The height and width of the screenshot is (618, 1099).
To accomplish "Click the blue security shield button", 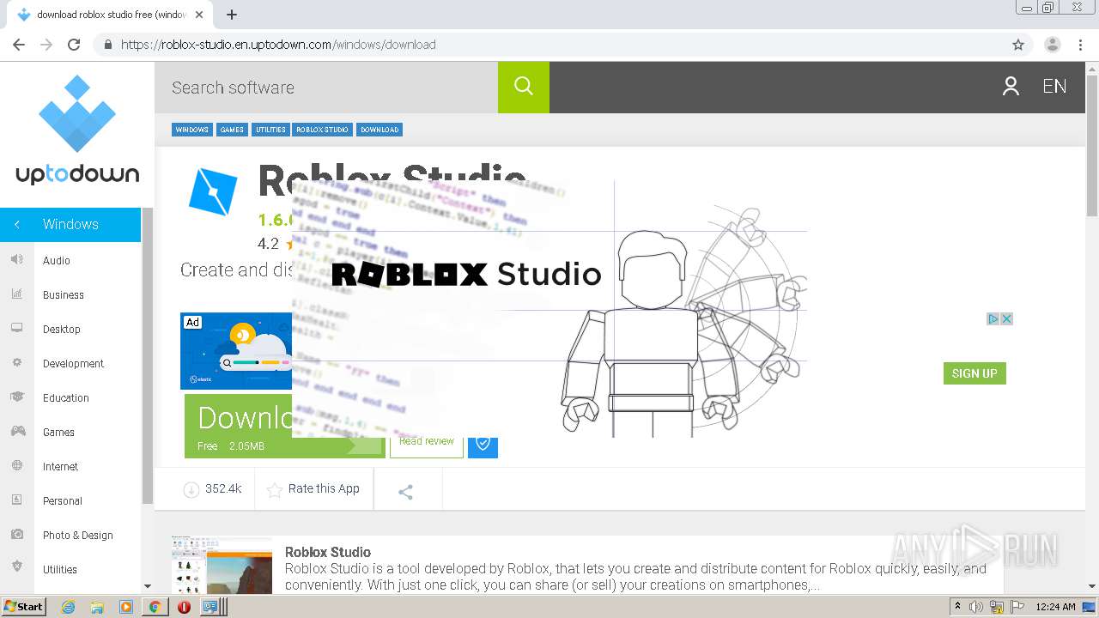I will pyautogui.click(x=483, y=444).
